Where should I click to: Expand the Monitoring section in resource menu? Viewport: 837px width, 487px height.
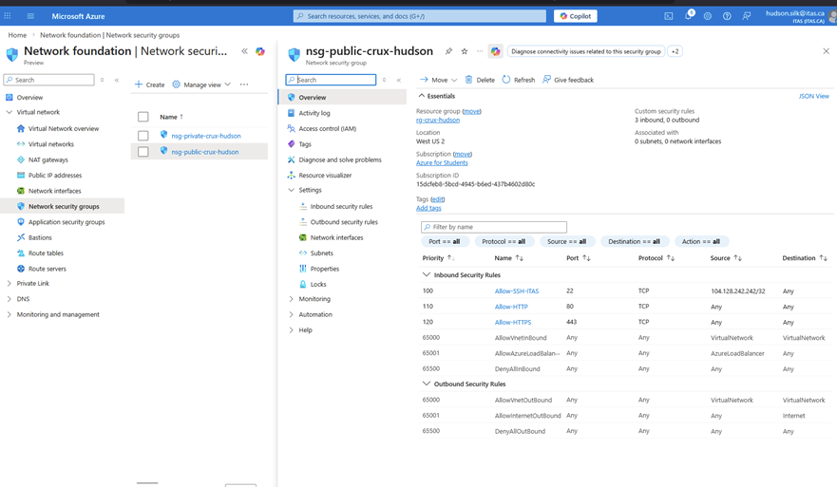click(x=292, y=299)
